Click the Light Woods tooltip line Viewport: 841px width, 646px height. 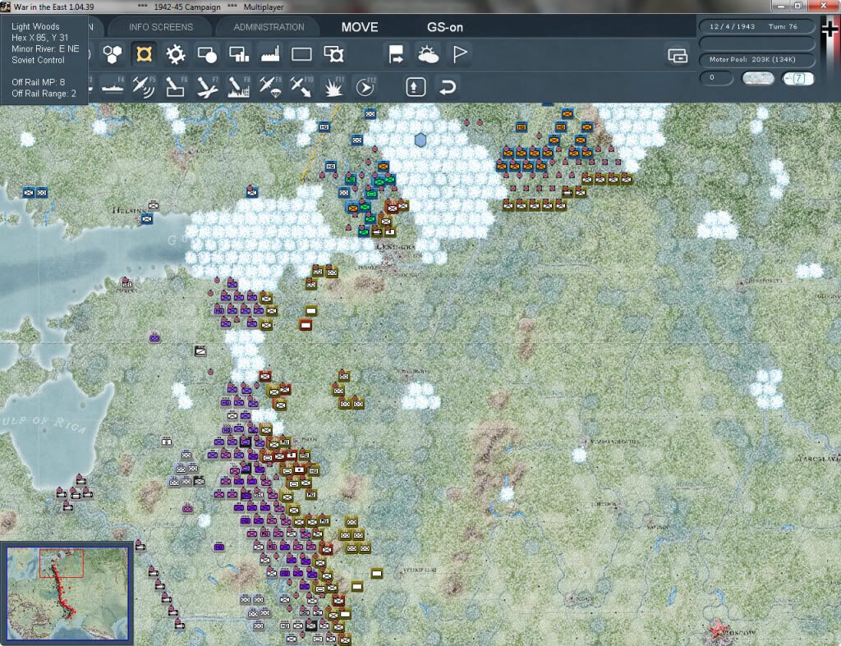[35, 26]
